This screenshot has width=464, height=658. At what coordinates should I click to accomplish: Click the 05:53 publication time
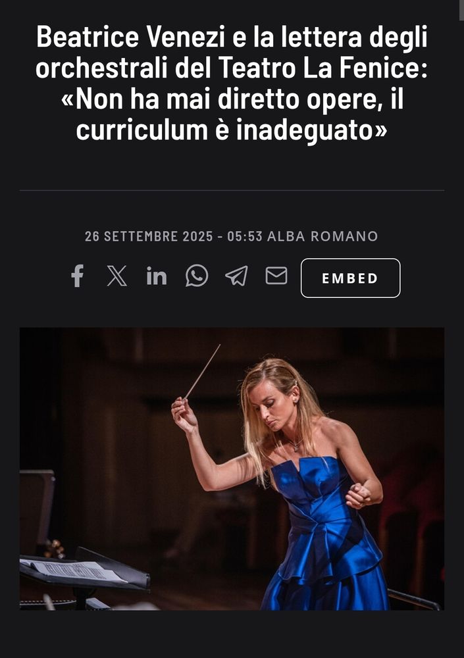[245, 236]
